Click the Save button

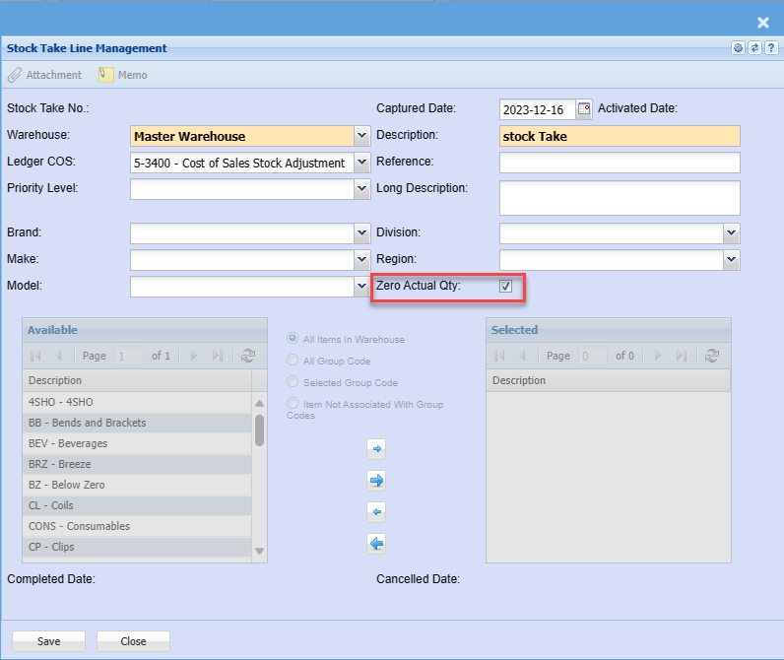(x=48, y=641)
